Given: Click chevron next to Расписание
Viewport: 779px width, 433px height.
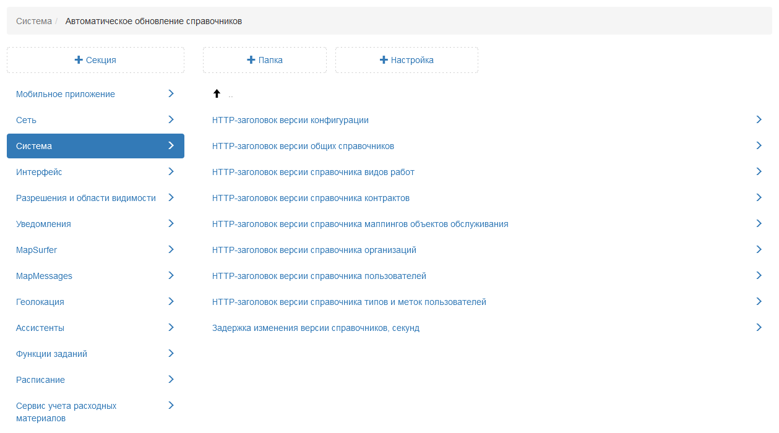Looking at the screenshot, I should coord(171,379).
